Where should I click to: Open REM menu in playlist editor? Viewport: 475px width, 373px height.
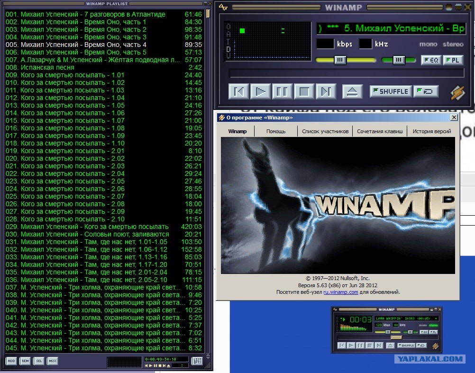pos(25,361)
